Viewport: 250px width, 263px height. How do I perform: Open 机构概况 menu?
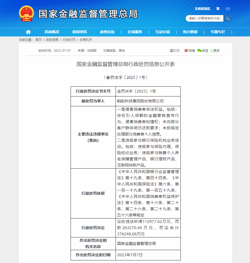[52, 32]
